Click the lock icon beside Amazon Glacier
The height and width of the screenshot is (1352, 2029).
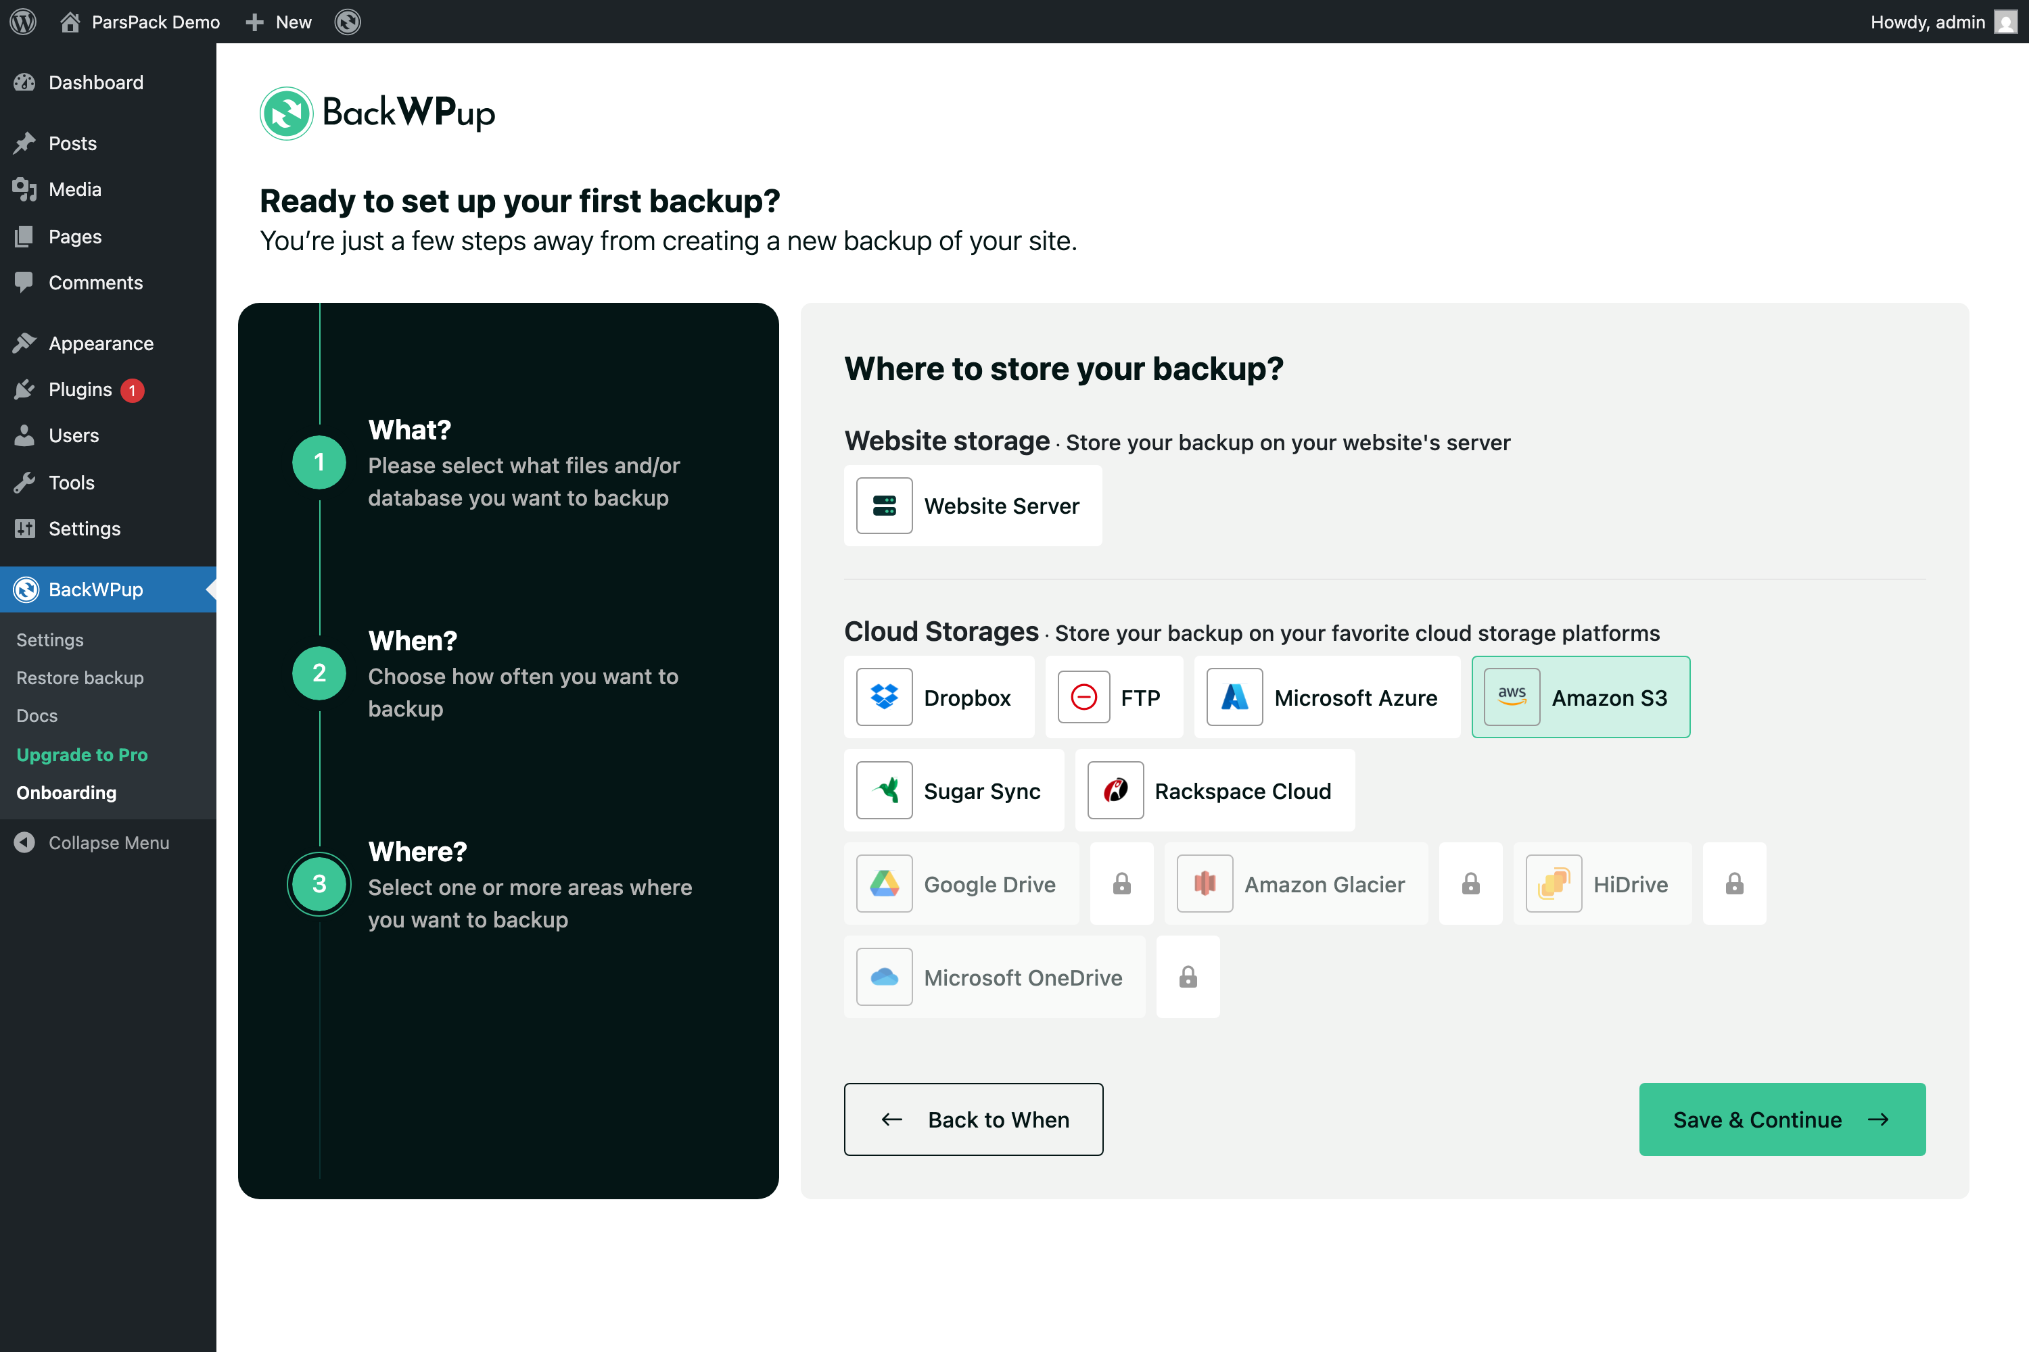pyautogui.click(x=1471, y=884)
